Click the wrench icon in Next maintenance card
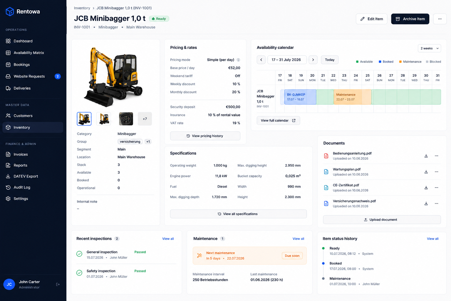451x301 pixels. click(199, 255)
